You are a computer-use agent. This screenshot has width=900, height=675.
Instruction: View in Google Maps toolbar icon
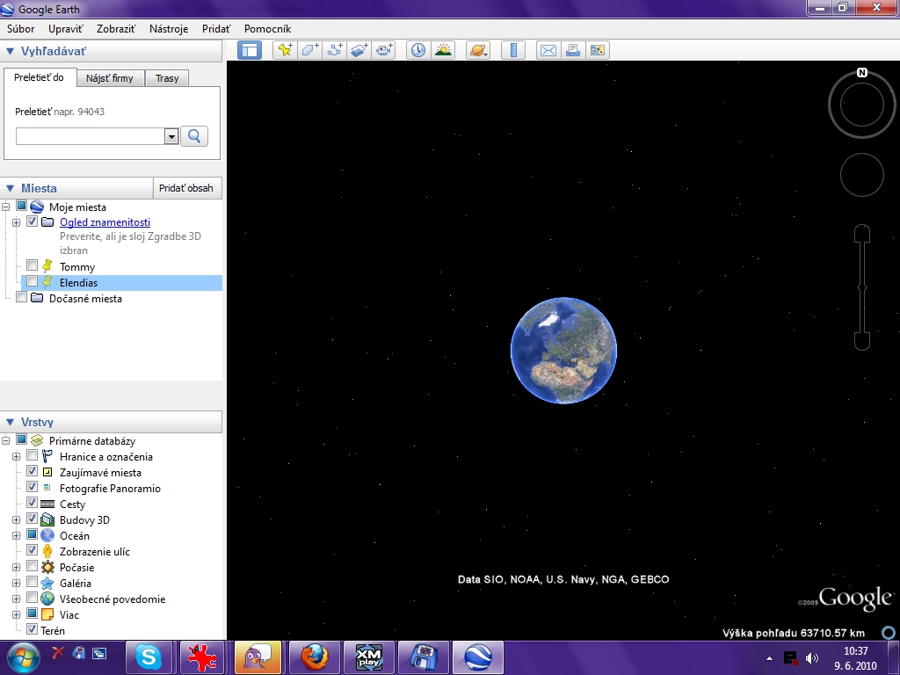(x=598, y=50)
